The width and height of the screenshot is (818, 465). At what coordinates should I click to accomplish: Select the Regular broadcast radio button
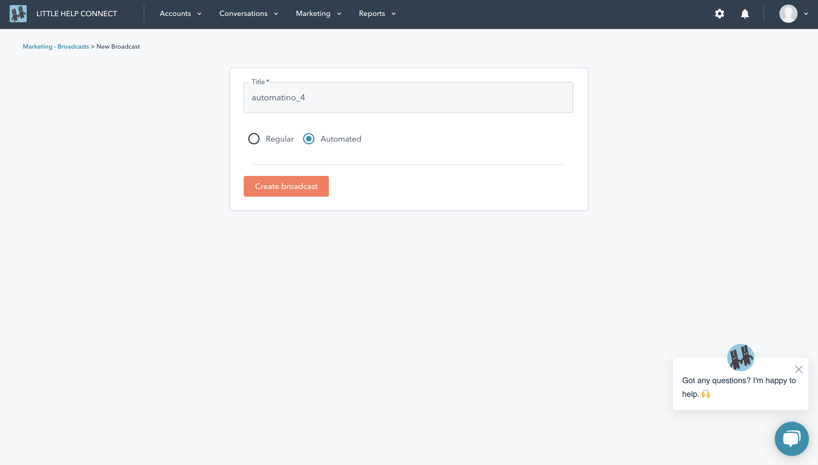click(254, 139)
